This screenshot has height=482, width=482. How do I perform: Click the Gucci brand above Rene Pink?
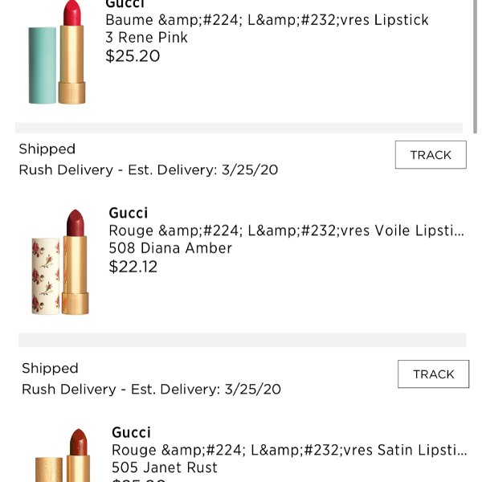point(125,4)
